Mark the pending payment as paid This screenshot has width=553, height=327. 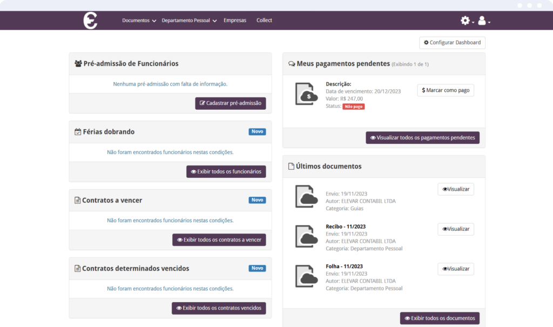(x=446, y=90)
